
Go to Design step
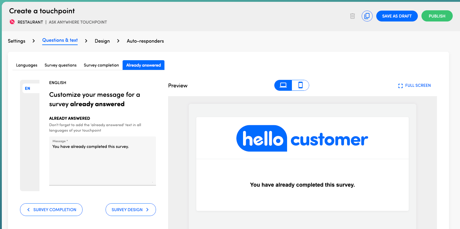[102, 41]
